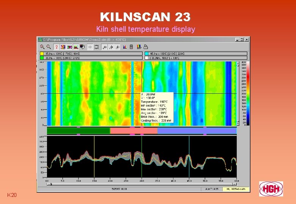Select the dark green kiln zone segment
This screenshot has height=204, width=296.
point(79,131)
